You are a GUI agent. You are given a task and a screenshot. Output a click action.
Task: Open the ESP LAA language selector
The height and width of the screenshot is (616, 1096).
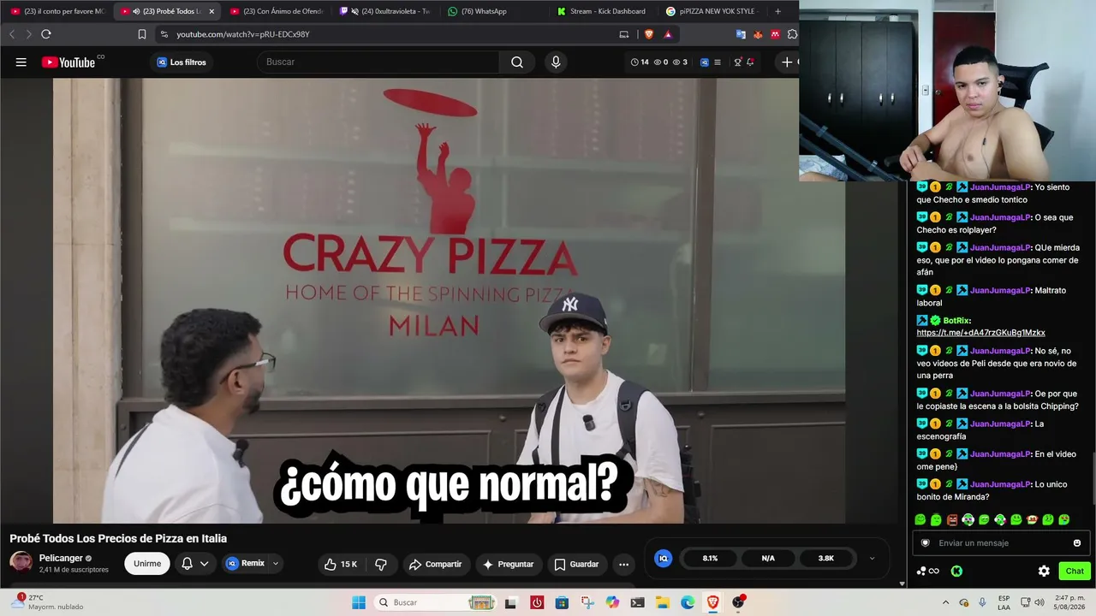coord(1004,602)
